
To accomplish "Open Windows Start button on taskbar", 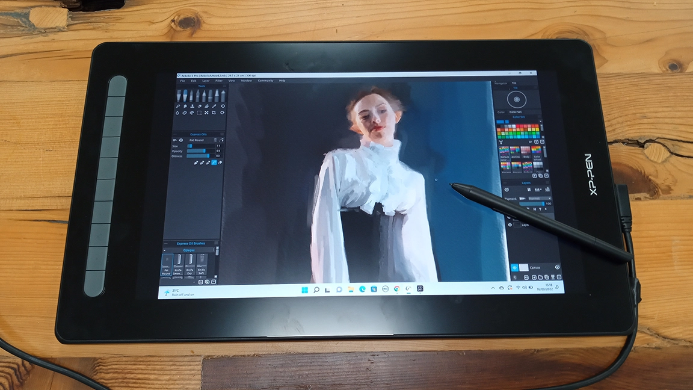I will pos(304,289).
